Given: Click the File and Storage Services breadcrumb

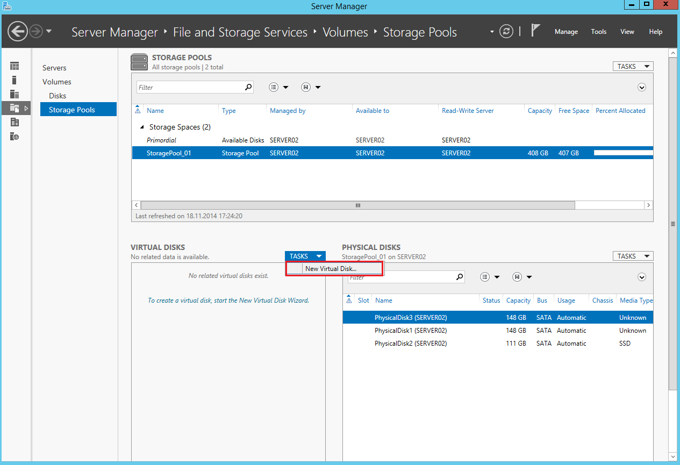Looking at the screenshot, I should (240, 32).
